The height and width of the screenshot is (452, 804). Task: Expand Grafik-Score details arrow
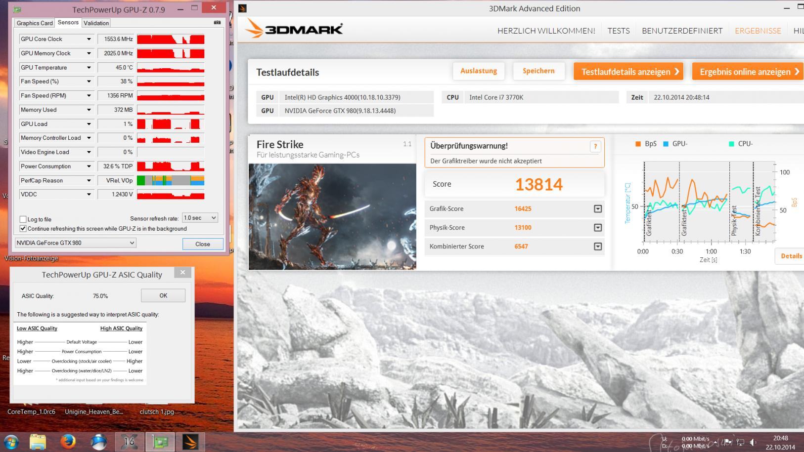tap(598, 209)
